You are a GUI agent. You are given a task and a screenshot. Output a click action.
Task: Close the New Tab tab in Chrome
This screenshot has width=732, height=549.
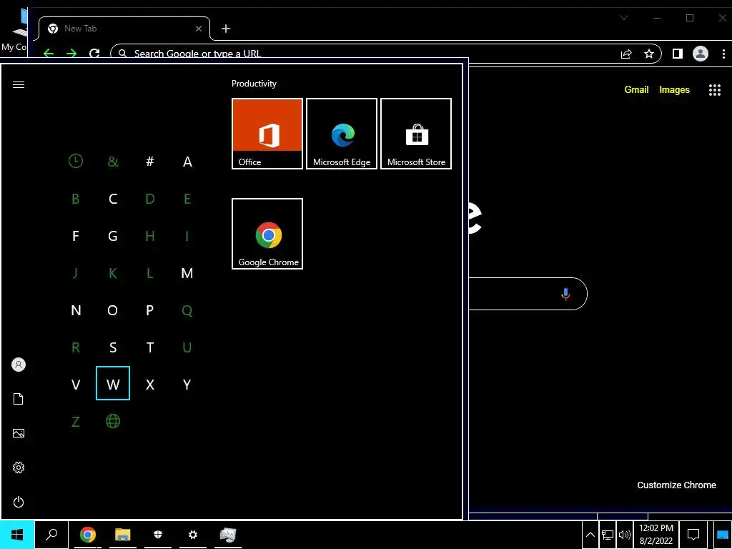(x=199, y=29)
